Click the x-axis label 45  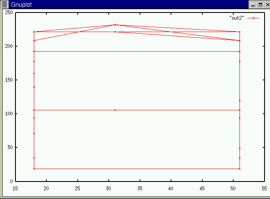coord(202,189)
